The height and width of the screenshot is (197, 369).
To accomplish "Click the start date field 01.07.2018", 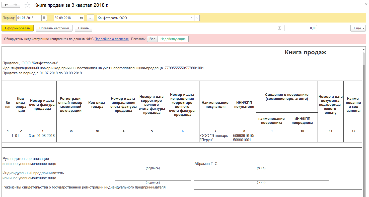I will tap(29, 18).
